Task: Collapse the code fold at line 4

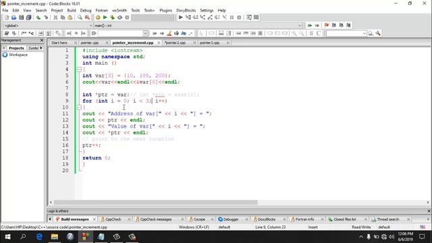Action: click(79, 69)
